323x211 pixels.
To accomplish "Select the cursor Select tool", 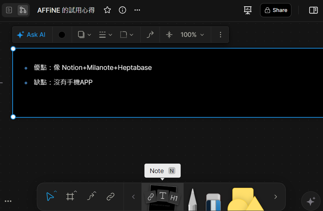I will (x=50, y=197).
